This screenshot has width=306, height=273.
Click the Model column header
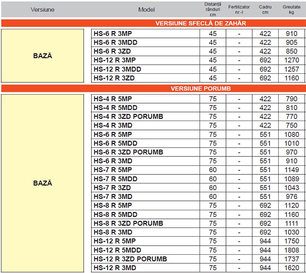(x=146, y=9)
